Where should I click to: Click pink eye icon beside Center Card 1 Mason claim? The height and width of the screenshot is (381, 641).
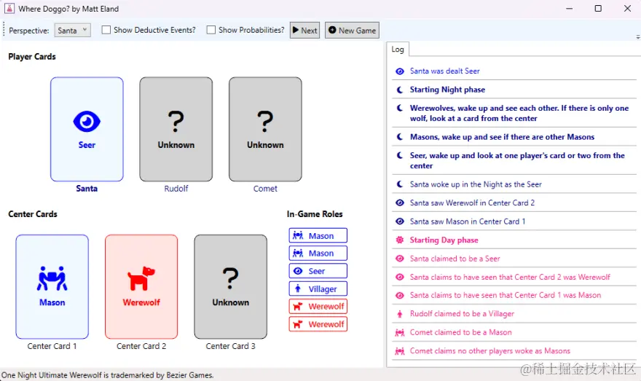click(x=400, y=295)
